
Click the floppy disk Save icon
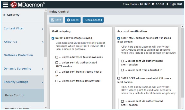point(53,20)
